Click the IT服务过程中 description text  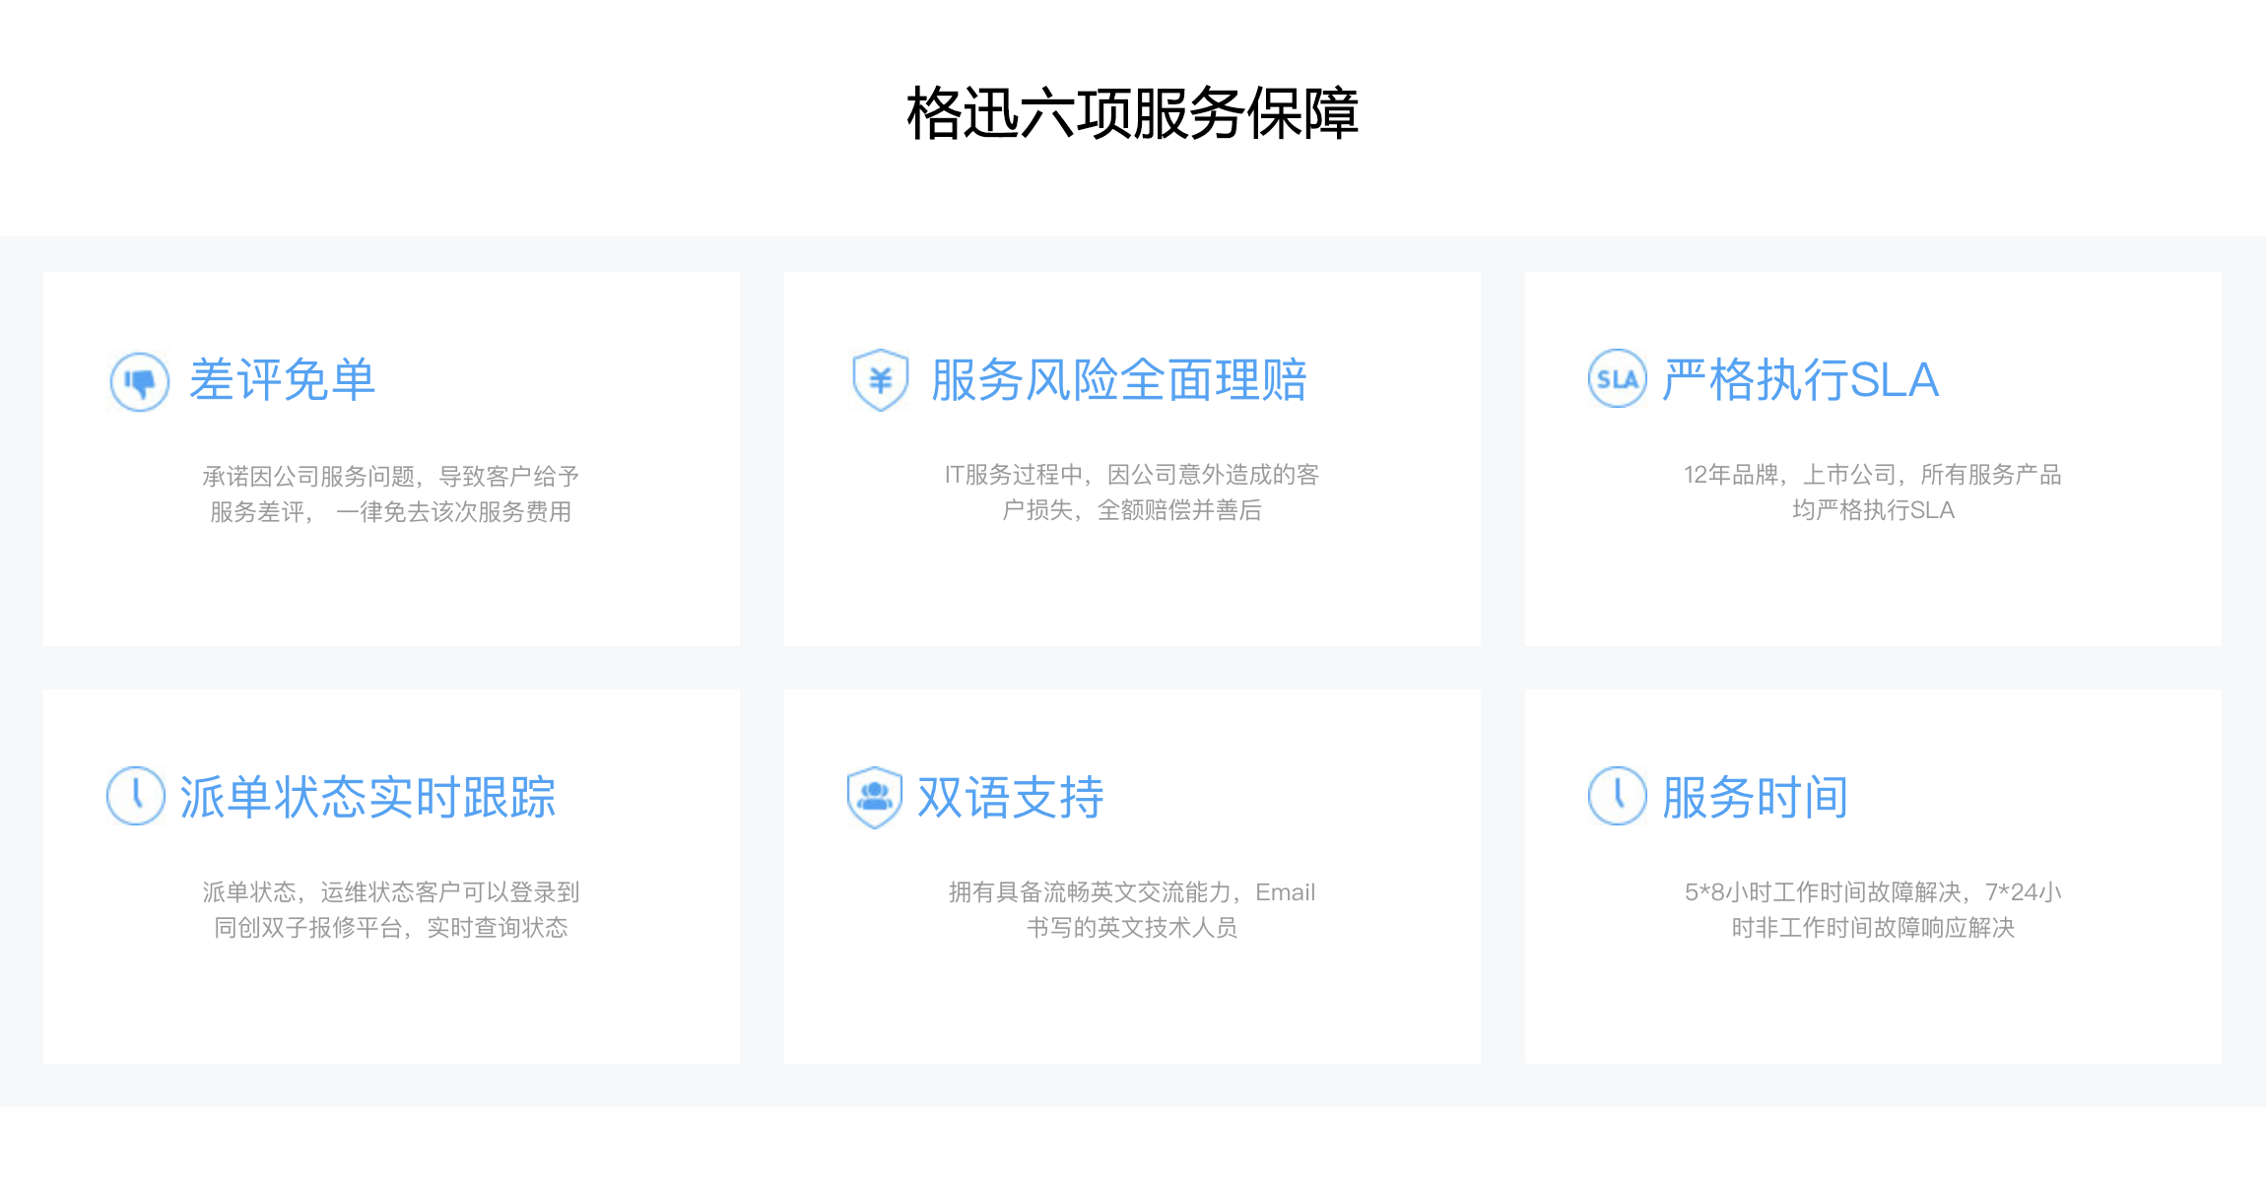[1131, 475]
